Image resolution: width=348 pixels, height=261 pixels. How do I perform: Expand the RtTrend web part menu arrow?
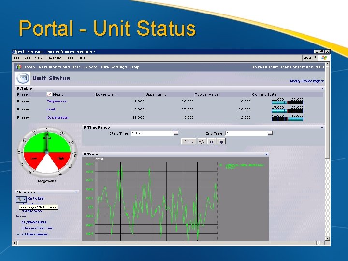(266, 154)
